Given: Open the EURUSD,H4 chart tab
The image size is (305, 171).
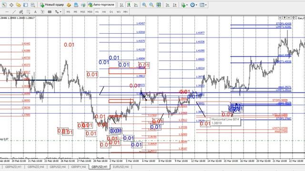Looking at the screenshot, I should [121, 167].
